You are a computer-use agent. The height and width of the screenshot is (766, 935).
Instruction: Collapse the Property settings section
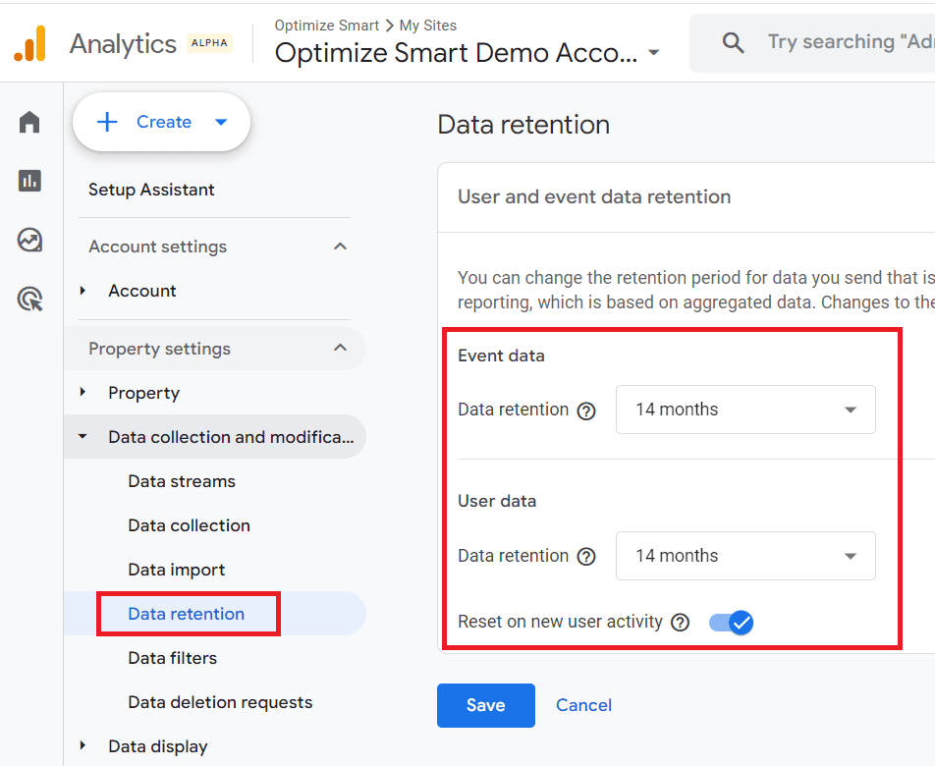(x=340, y=349)
